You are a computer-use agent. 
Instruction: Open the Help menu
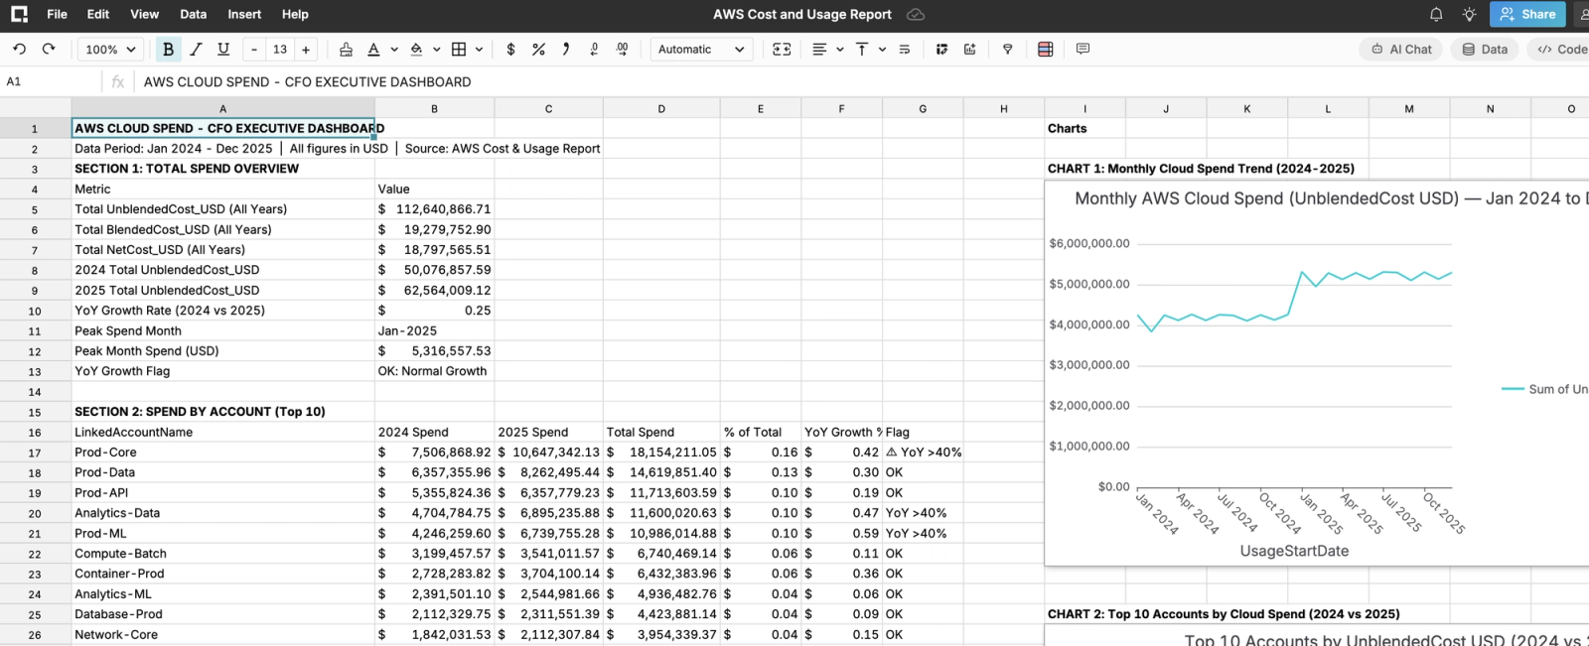pyautogui.click(x=295, y=14)
